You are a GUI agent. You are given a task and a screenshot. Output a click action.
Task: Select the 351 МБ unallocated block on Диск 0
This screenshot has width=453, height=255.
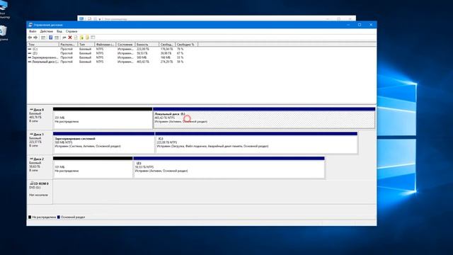pyautogui.click(x=103, y=118)
